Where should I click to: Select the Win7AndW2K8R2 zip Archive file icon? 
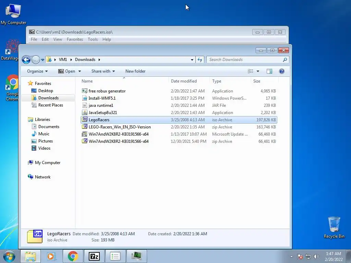[85, 141]
